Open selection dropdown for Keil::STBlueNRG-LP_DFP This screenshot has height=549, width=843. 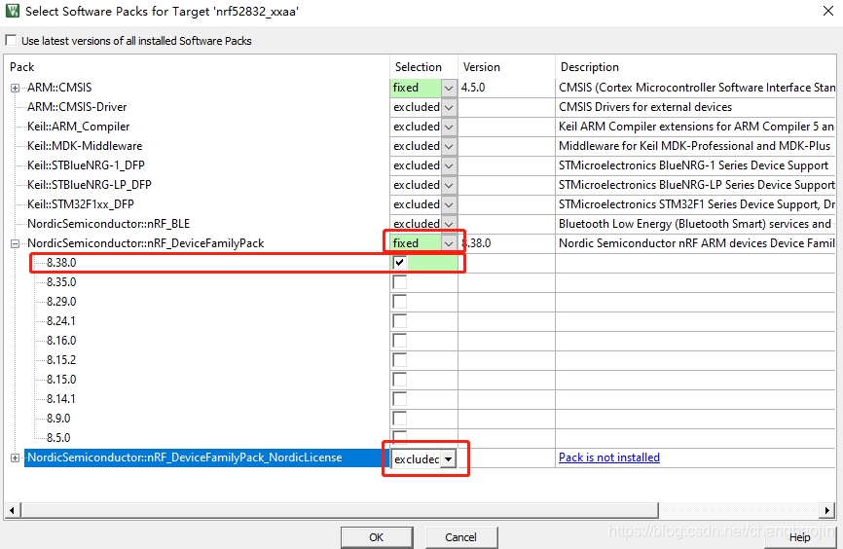click(449, 184)
